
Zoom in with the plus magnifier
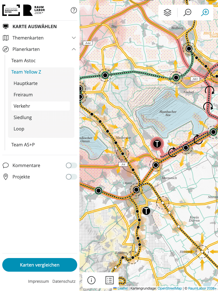click(x=205, y=13)
